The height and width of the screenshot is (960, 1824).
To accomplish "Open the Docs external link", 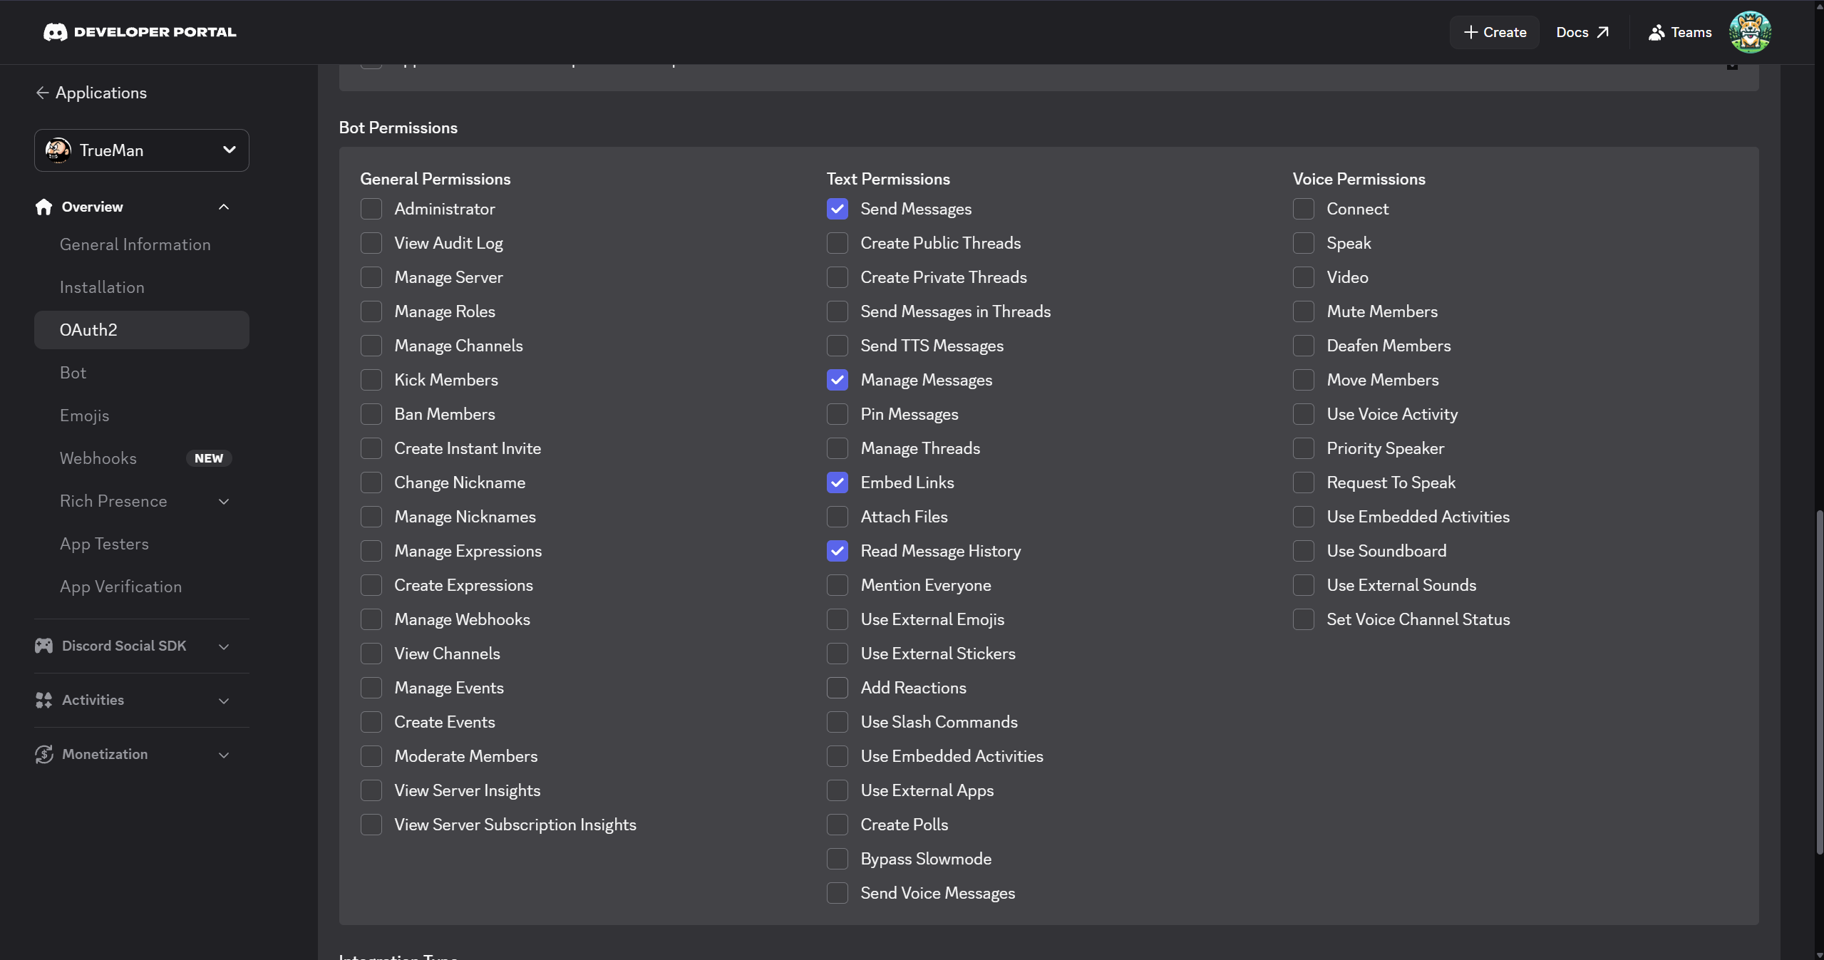I will 1582,32.
